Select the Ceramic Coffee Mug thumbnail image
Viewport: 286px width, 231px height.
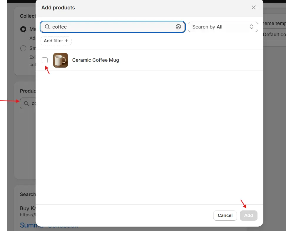(x=61, y=60)
